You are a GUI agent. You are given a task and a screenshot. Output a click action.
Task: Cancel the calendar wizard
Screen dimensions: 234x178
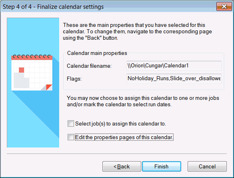click(207, 166)
